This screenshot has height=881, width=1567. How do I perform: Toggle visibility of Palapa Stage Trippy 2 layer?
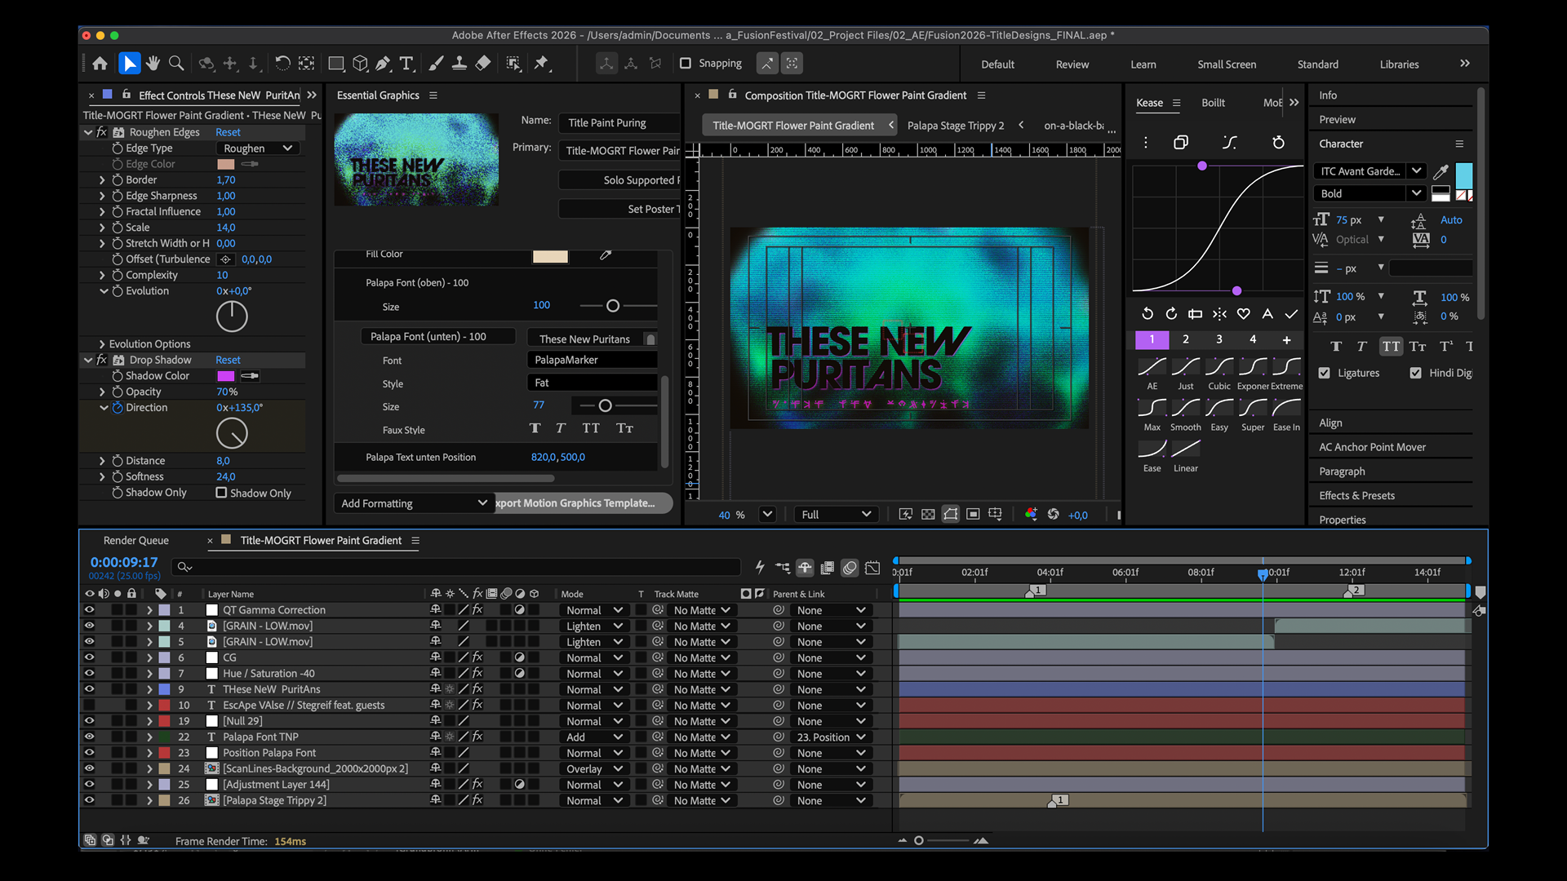coord(90,800)
